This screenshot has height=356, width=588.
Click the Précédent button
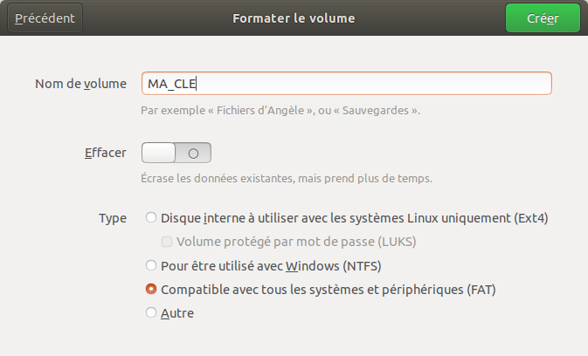(x=45, y=18)
